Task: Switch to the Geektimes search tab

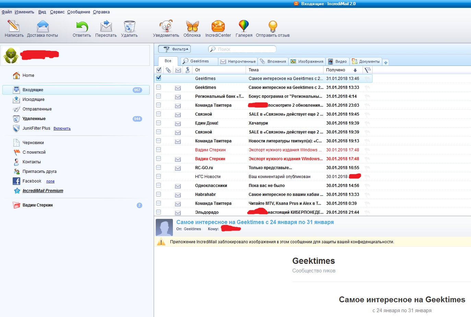Action: (199, 61)
